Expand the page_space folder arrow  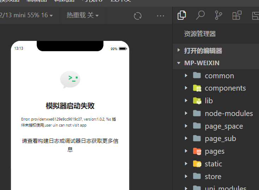point(186,126)
